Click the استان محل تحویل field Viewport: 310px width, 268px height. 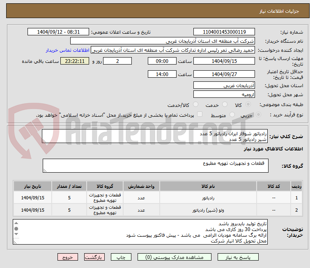click(224, 85)
